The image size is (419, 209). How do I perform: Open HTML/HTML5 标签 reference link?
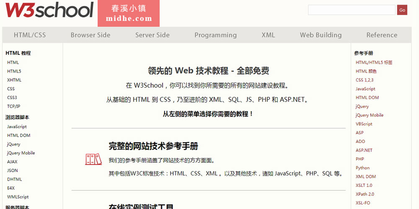coord(374,62)
